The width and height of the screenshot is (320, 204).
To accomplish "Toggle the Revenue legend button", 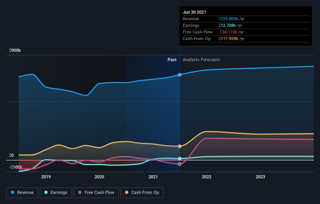I will (x=22, y=193).
